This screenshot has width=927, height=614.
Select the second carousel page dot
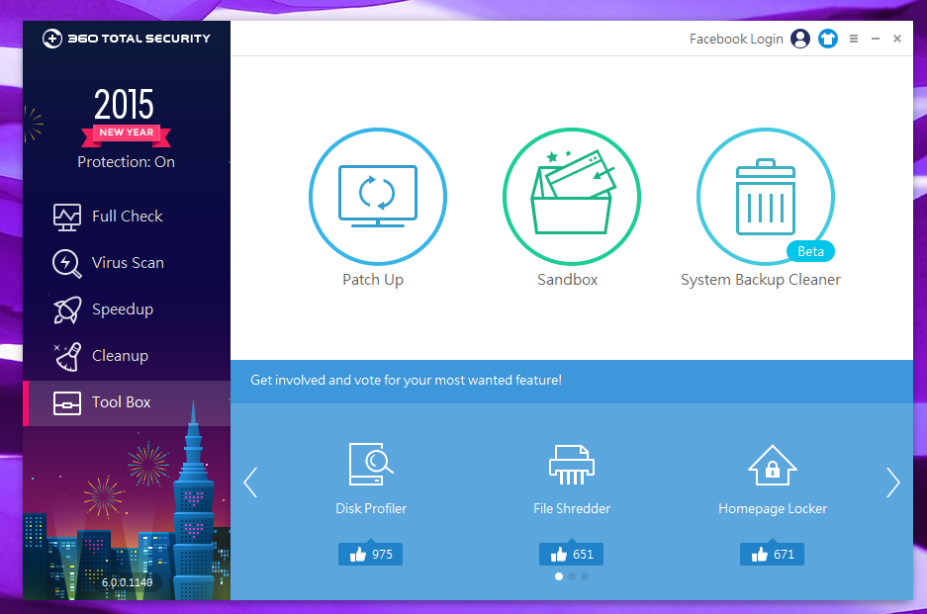pos(572,576)
